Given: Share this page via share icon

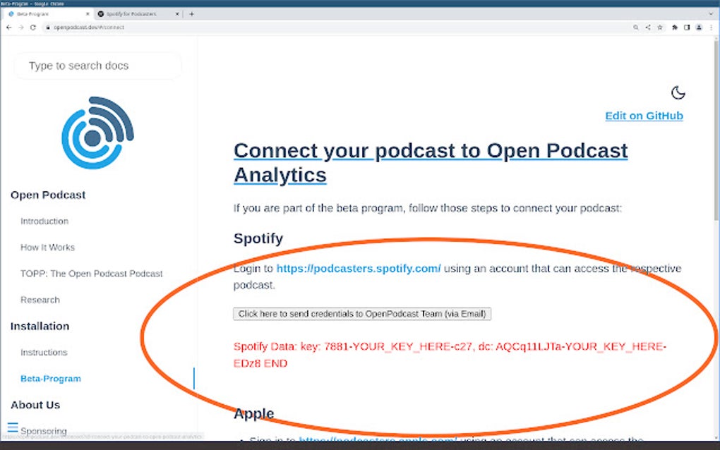Looking at the screenshot, I should click(x=647, y=28).
